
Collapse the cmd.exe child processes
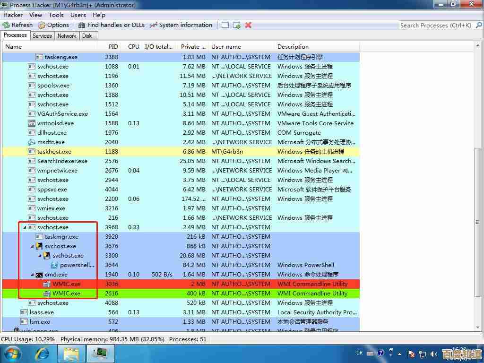[x=32, y=275]
